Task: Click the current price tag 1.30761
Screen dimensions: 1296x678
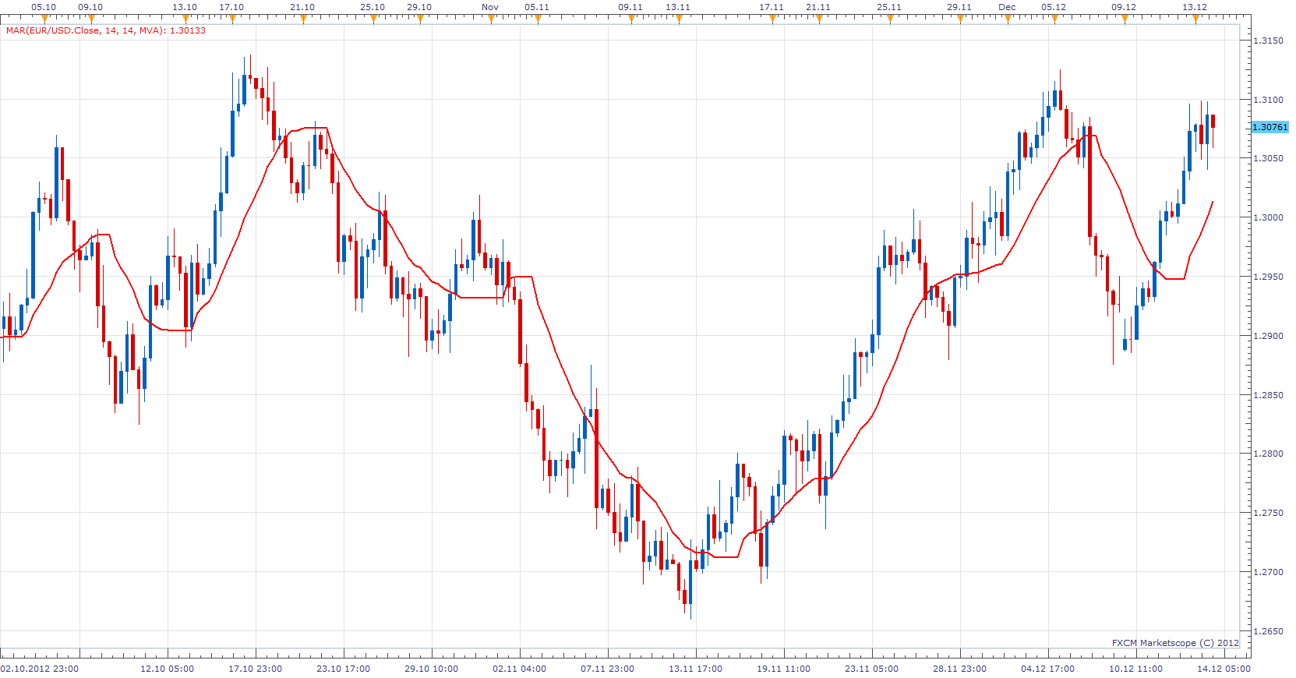Action: point(1270,127)
